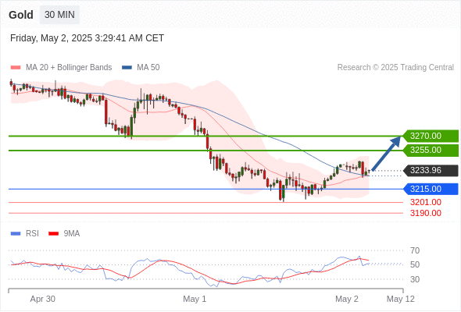The width and height of the screenshot is (461, 312).
Task: Click the blue MA 50 legend swatch
Action: (127, 68)
